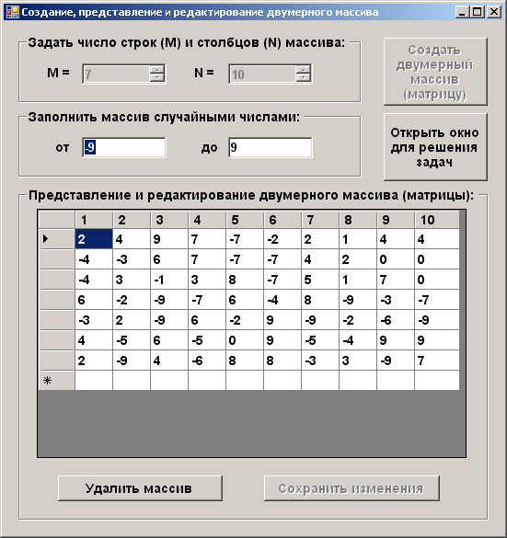Click 'Создать двумерный массив (матрицу)' button
Image resolution: width=507 pixels, height=538 pixels.
[x=435, y=72]
